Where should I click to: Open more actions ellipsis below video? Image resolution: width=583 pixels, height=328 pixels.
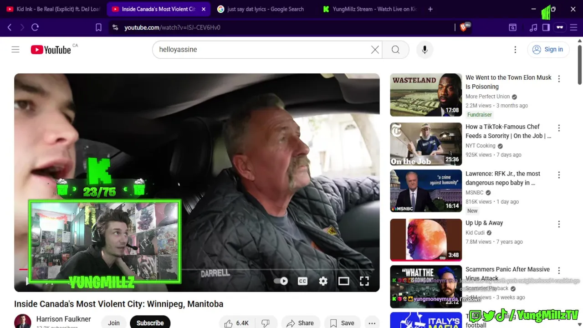click(372, 323)
